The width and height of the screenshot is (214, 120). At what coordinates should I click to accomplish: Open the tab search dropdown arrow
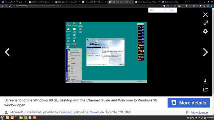[200, 2]
